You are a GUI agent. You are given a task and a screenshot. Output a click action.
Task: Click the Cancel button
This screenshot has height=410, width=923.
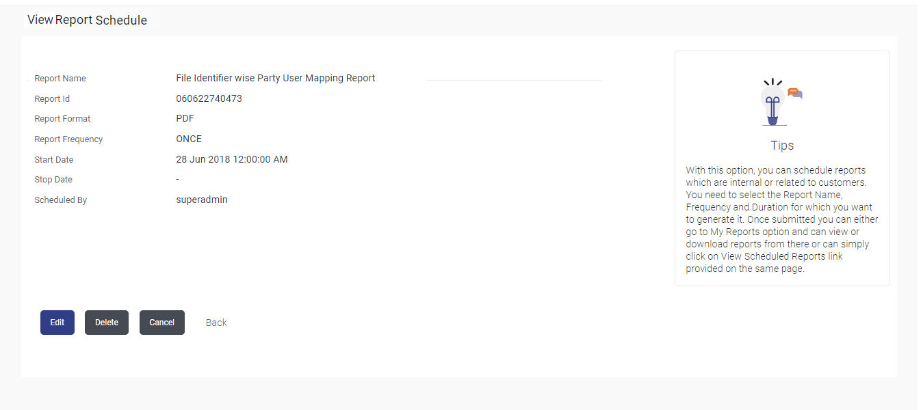(x=162, y=323)
